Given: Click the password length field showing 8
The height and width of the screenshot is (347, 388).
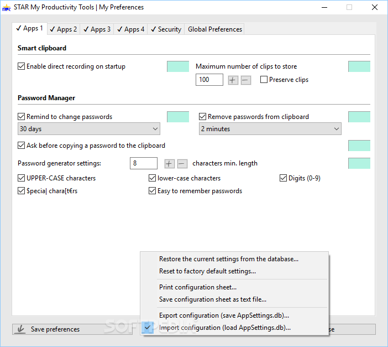Looking at the screenshot, I should point(144,163).
